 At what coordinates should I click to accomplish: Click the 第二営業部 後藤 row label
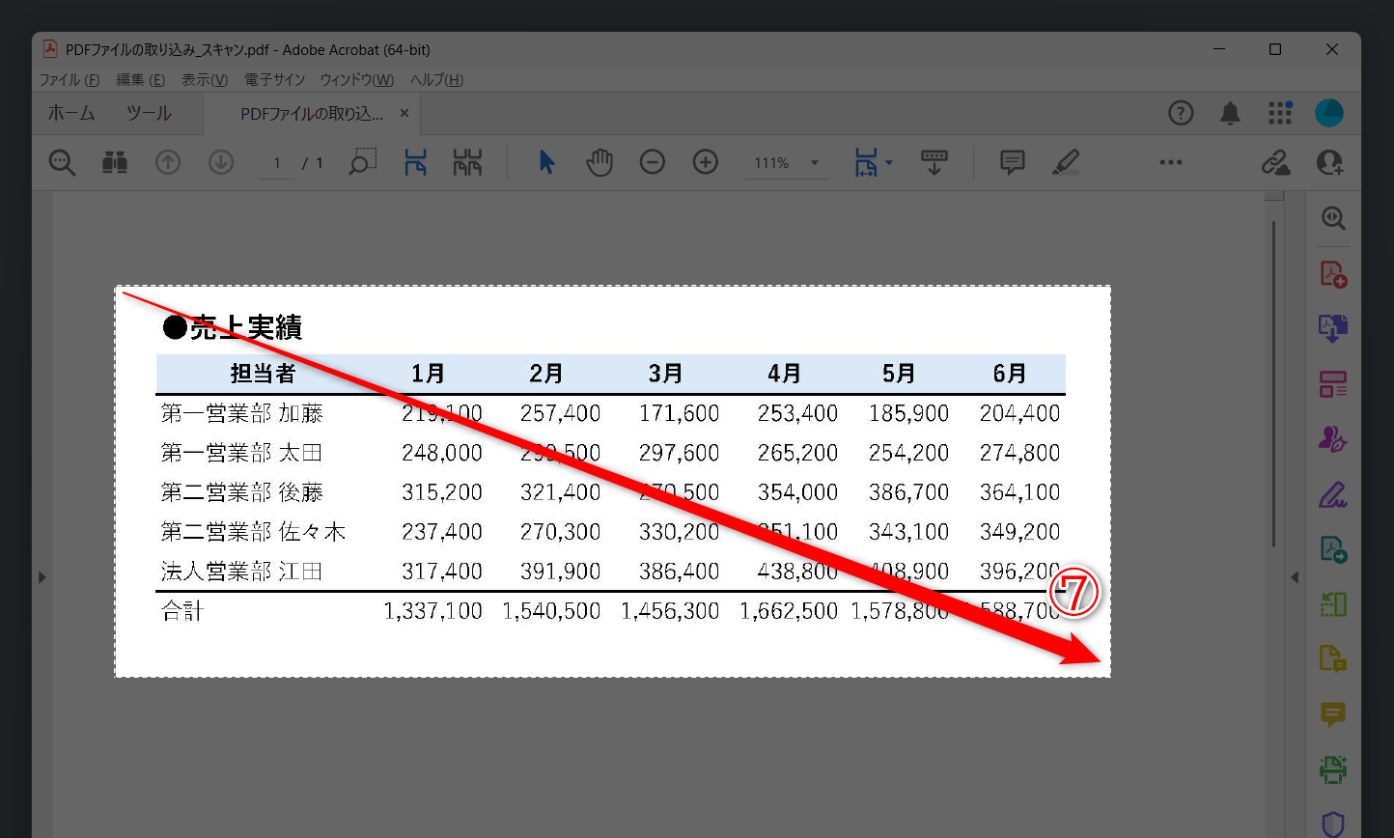click(242, 492)
